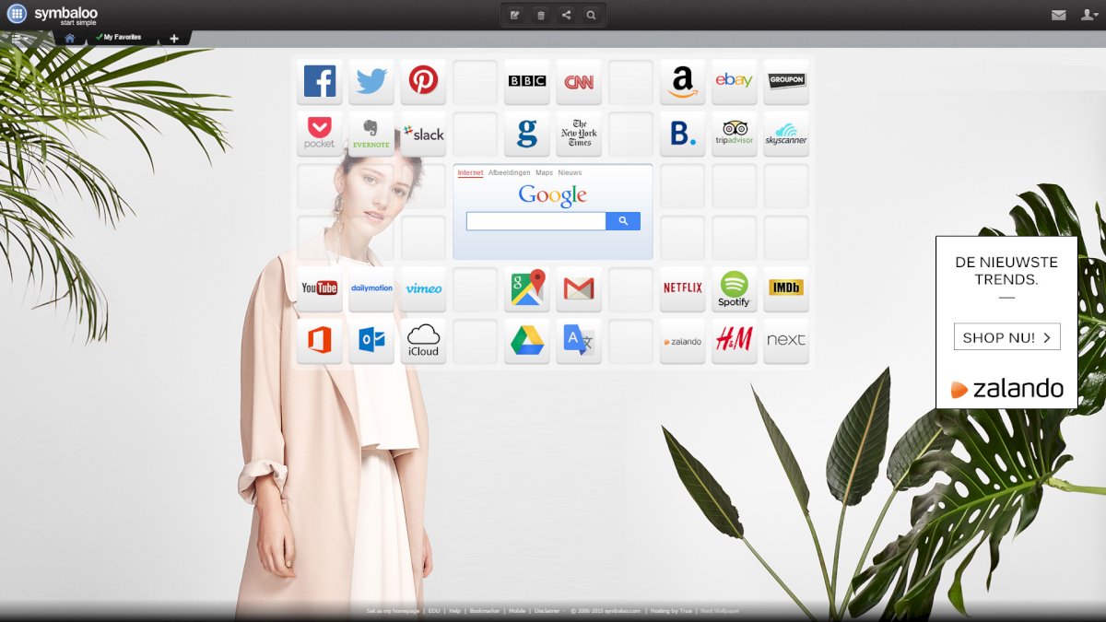
Task: Click Hosting by True footer link
Action: tap(671, 611)
